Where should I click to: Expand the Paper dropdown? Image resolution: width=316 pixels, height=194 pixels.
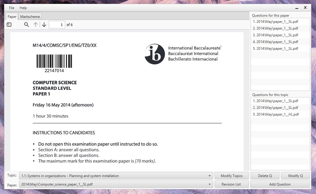[116, 184]
